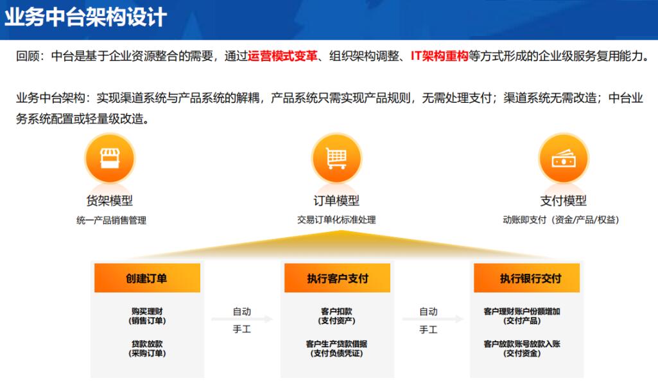The height and width of the screenshot is (385, 658).
Task: Click 客户理财账户份额增加 (交付产品) text
Action: [522, 316]
